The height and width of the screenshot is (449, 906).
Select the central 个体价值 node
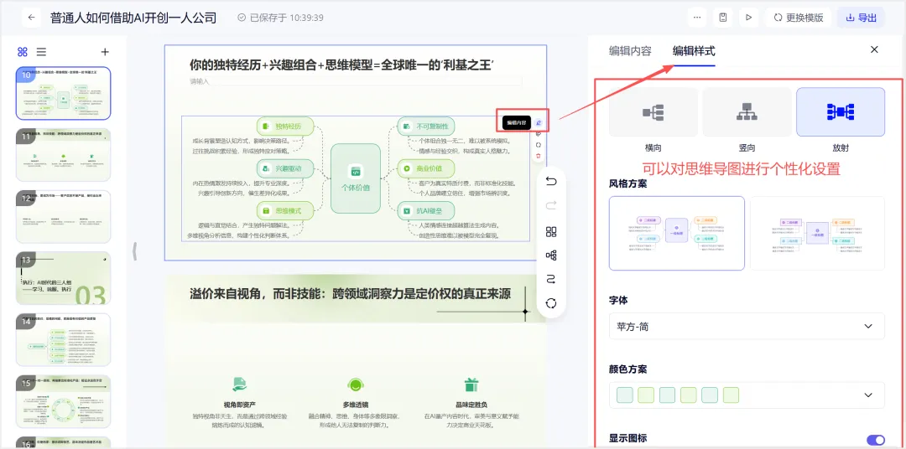[x=356, y=178]
